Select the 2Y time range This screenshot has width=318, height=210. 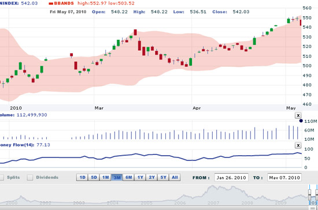[151, 178]
